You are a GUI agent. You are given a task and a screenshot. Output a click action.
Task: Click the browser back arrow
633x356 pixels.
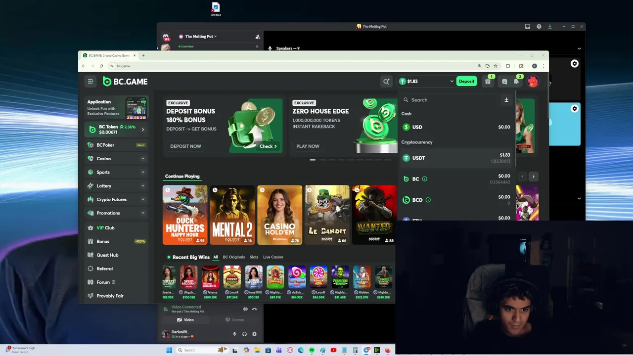(84, 66)
